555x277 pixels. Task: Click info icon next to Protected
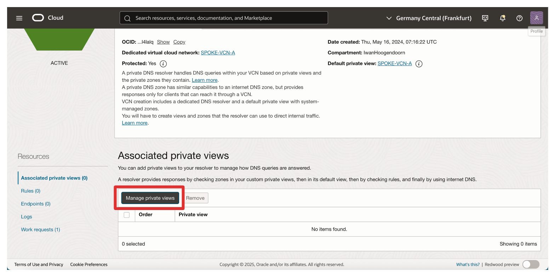point(163,64)
